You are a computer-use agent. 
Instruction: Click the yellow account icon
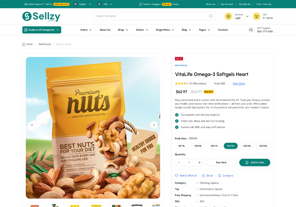[x=228, y=16]
